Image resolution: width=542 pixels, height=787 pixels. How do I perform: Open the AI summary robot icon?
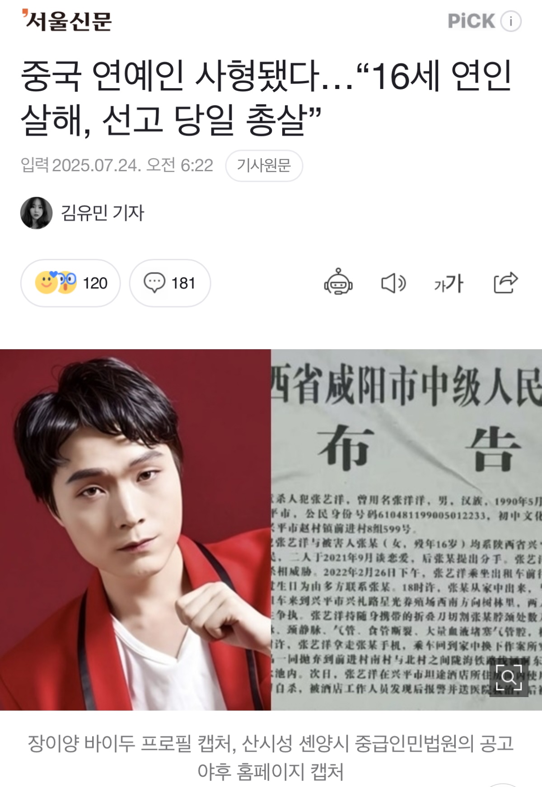(338, 282)
